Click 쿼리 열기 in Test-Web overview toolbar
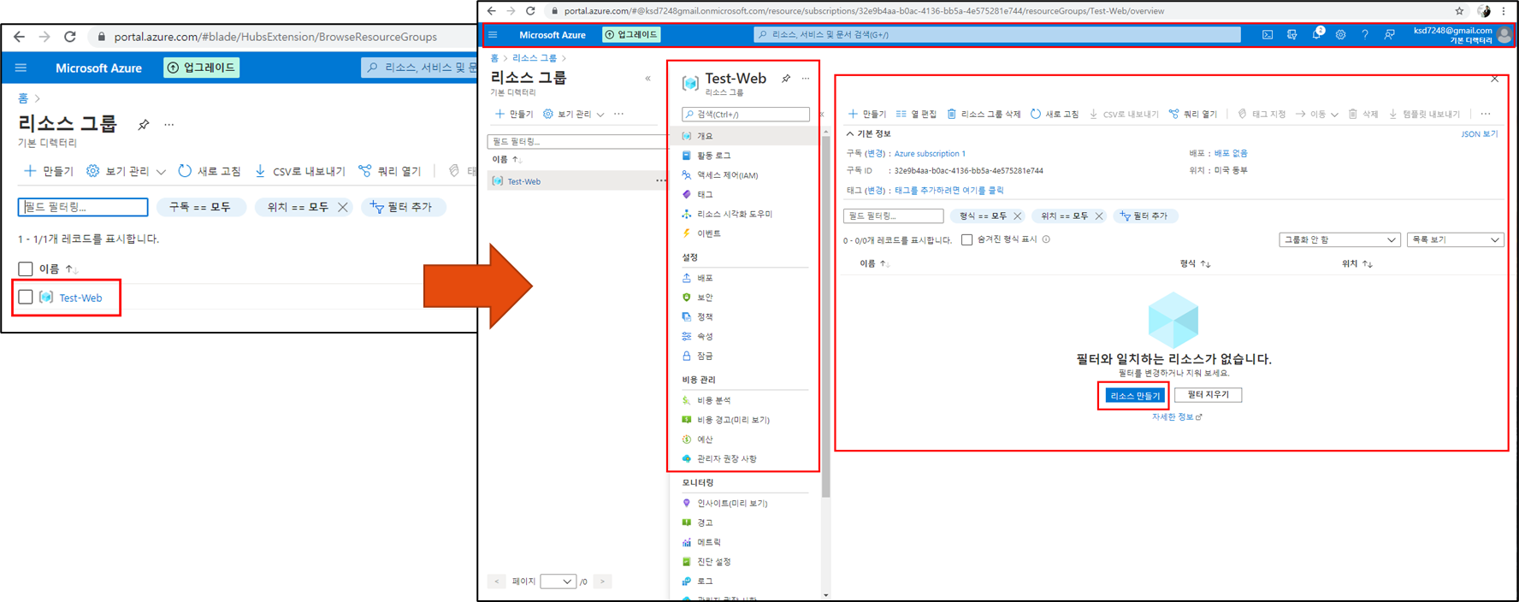Viewport: 1519px width, 602px height. (1192, 114)
